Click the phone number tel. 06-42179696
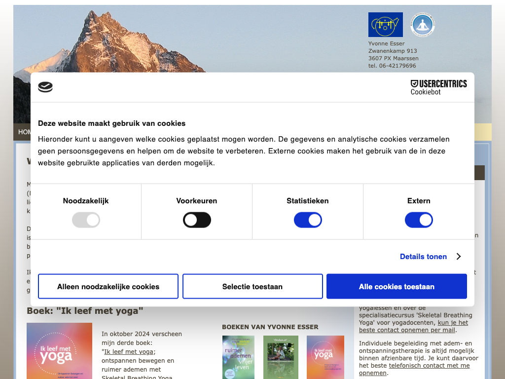 click(x=392, y=66)
